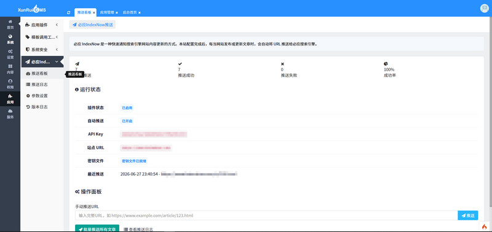
Task: Open the 服务 cloud section in the sidebar
Action: (x=10, y=114)
